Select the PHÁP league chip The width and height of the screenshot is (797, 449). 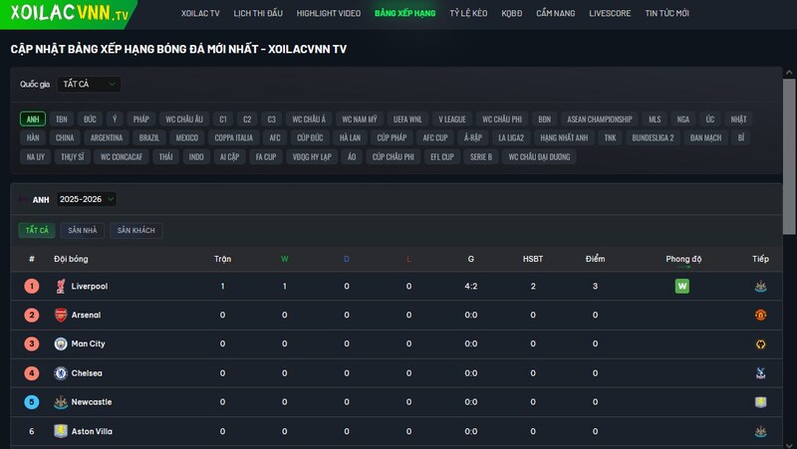click(x=141, y=118)
